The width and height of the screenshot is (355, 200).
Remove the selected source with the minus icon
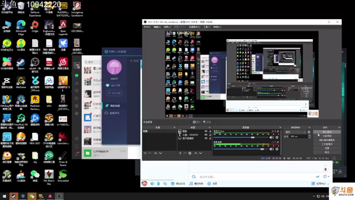pyautogui.click(x=185, y=153)
